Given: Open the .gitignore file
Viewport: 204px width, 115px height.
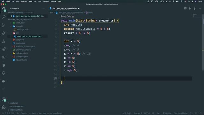Looking at the screenshot, I should [x=20, y=40].
